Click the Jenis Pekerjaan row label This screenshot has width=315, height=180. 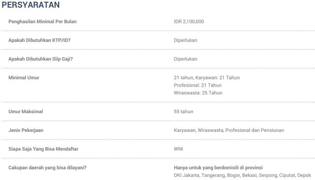(27, 130)
